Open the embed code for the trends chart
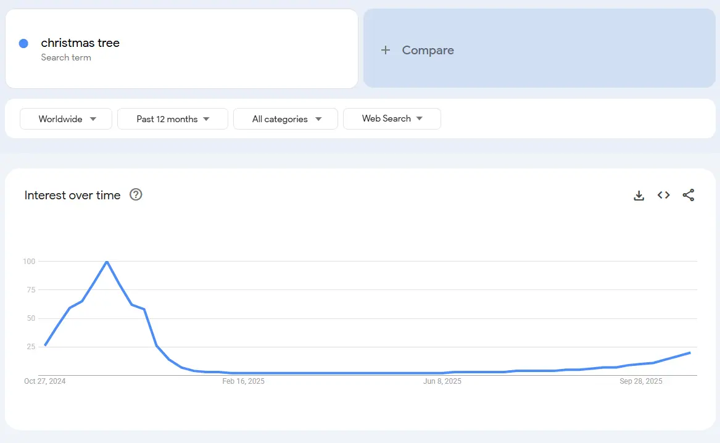The height and width of the screenshot is (443, 720). click(663, 195)
